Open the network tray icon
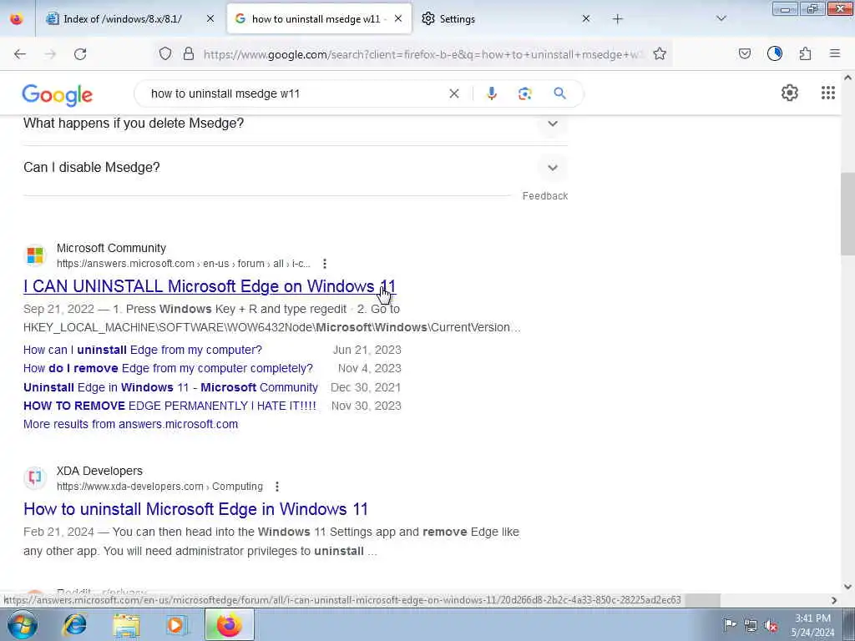 751,626
